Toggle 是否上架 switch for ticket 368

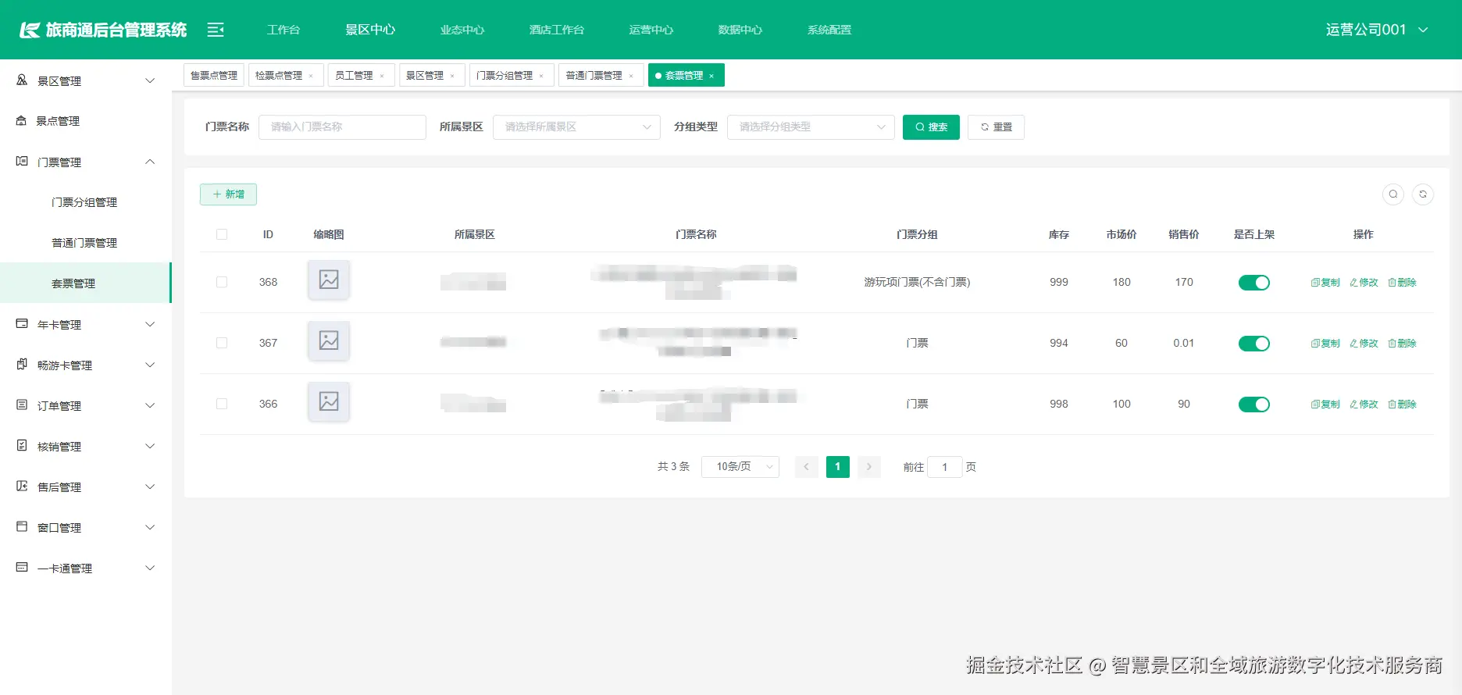pyautogui.click(x=1254, y=283)
